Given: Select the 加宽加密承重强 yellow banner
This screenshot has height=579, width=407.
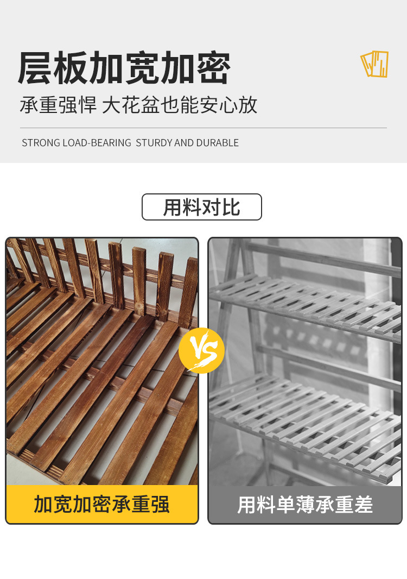Looking at the screenshot, I should click(102, 504).
